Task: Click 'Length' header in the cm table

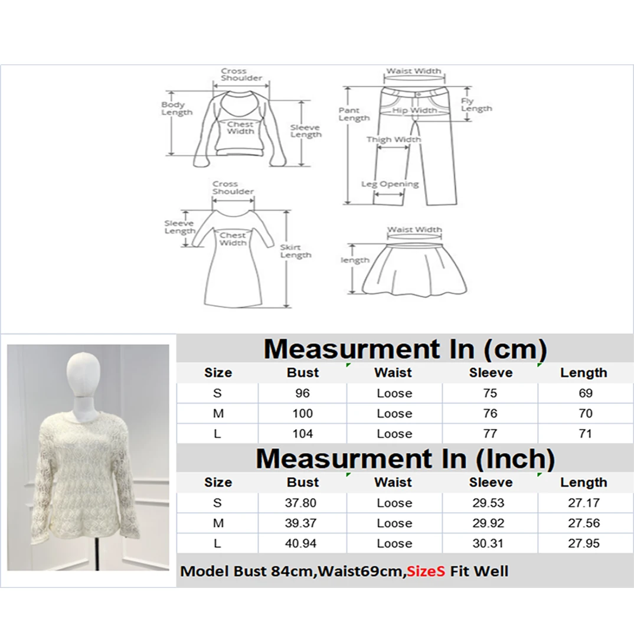Action: 583,372
